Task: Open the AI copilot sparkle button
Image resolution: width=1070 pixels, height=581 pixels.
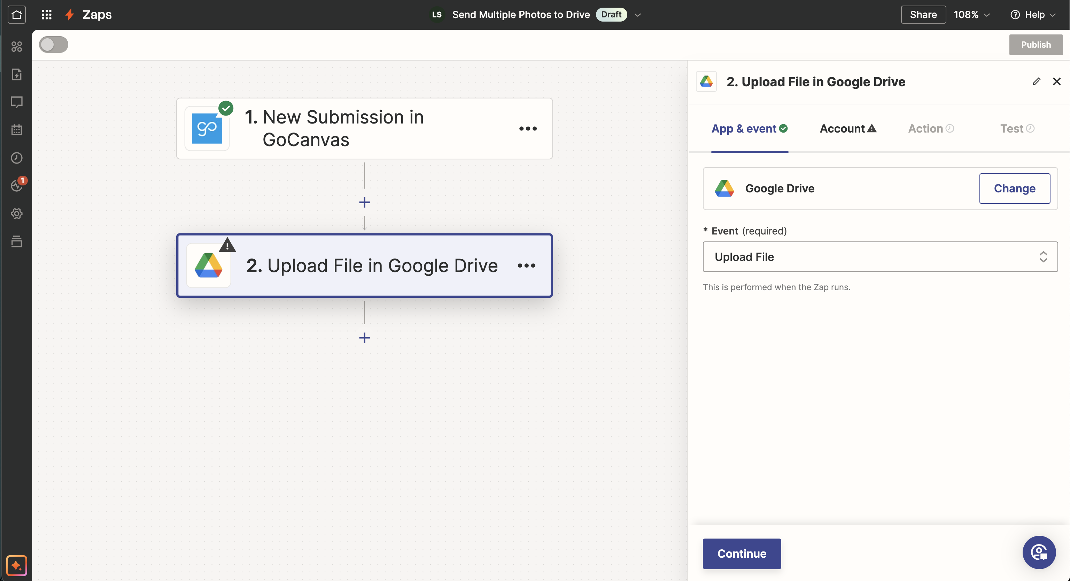Action: (x=17, y=565)
